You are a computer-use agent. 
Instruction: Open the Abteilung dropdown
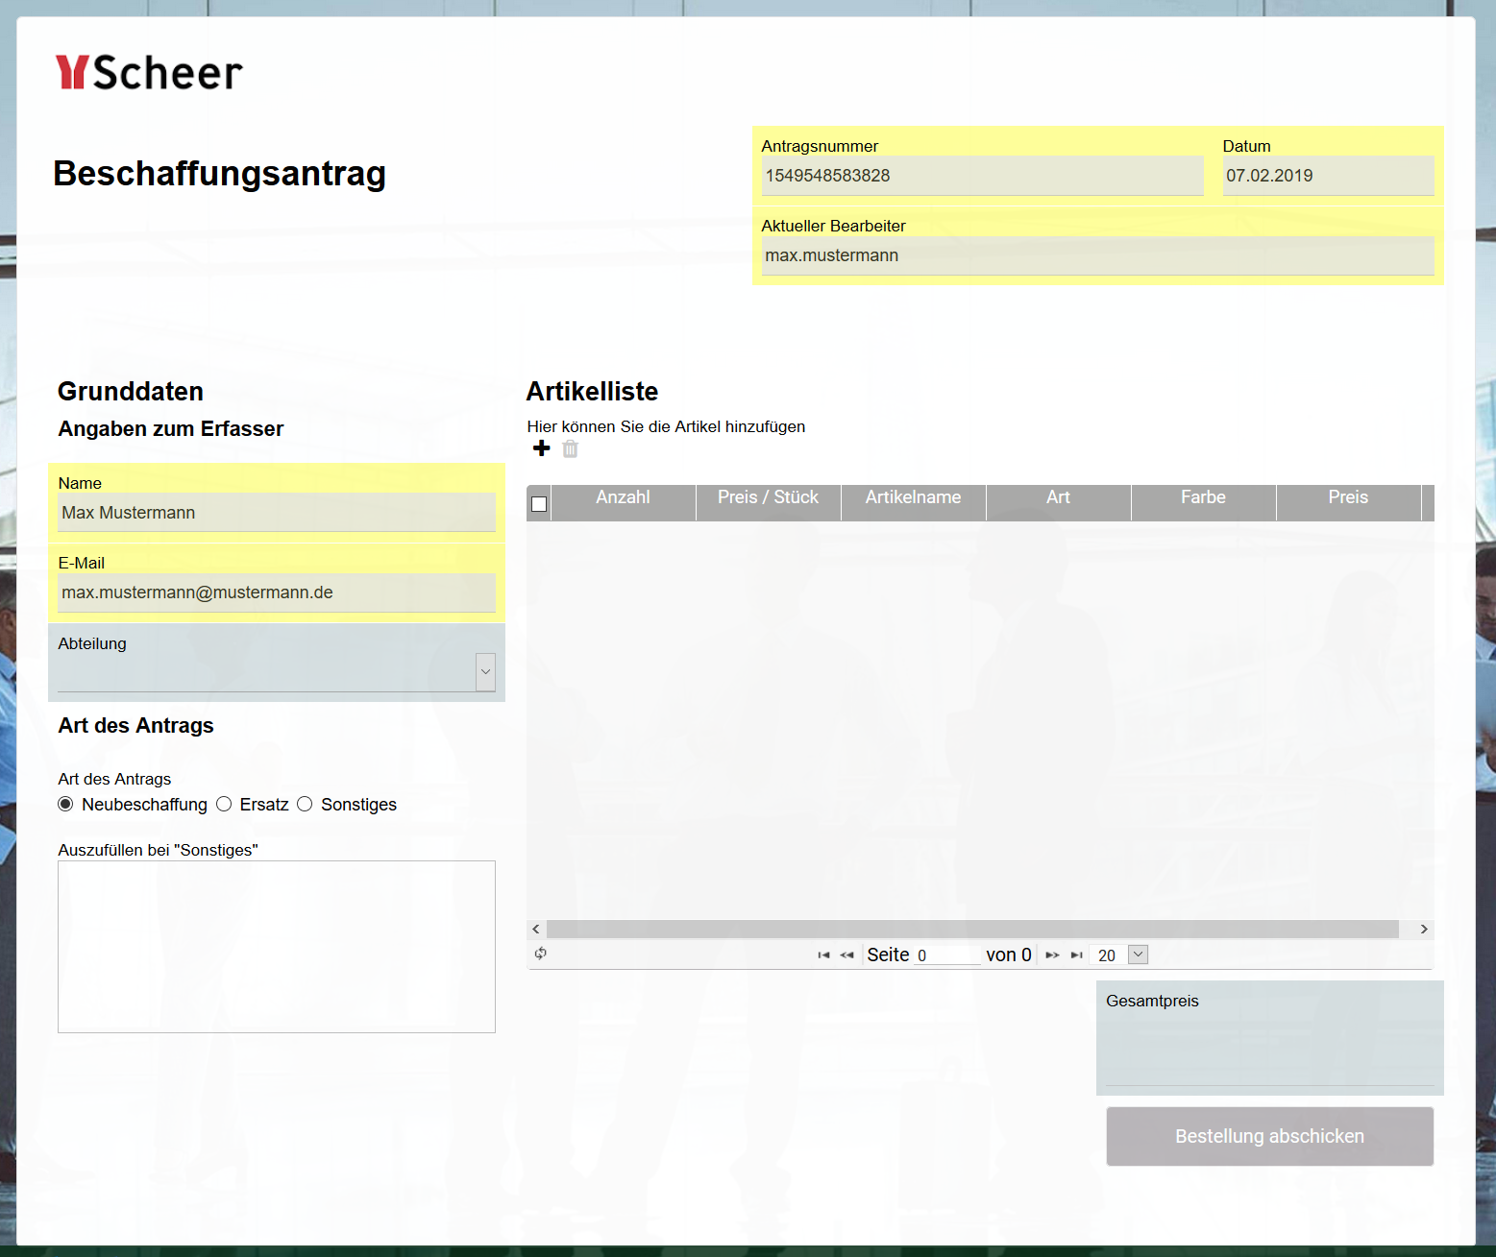point(485,672)
